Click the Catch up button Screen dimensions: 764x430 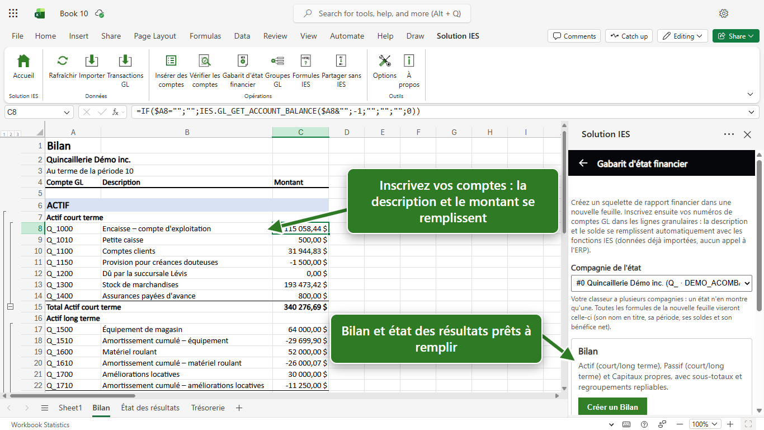click(x=629, y=36)
